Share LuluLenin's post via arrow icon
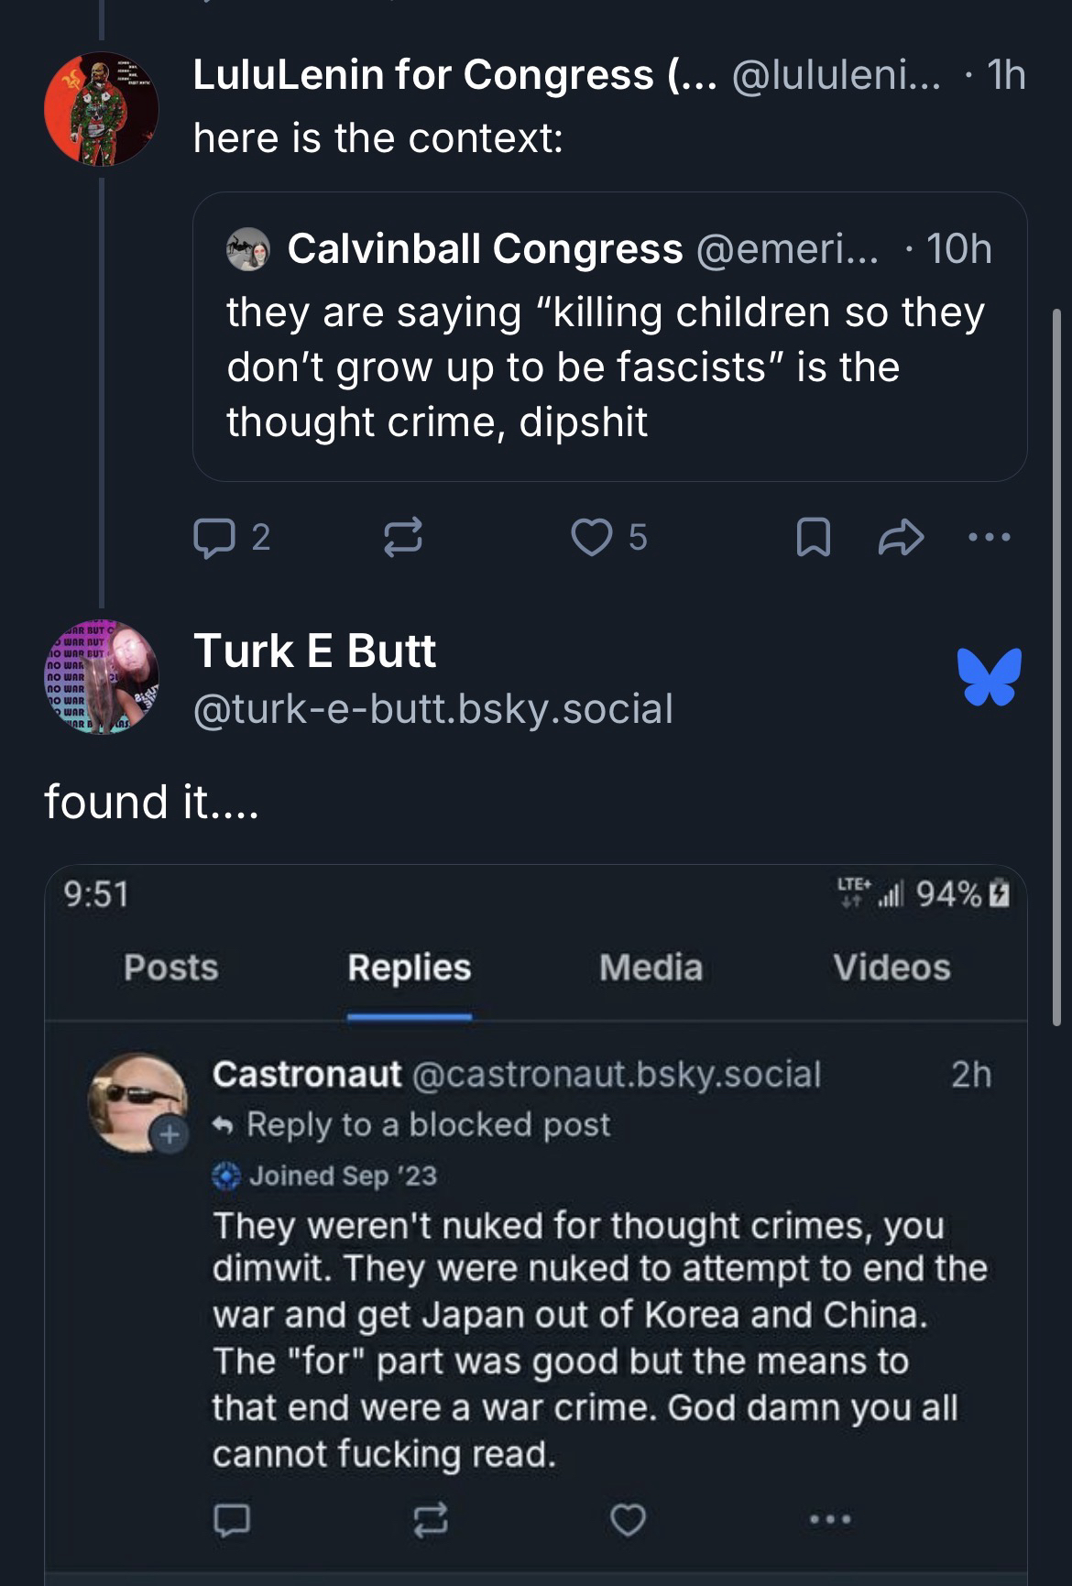 (x=901, y=538)
